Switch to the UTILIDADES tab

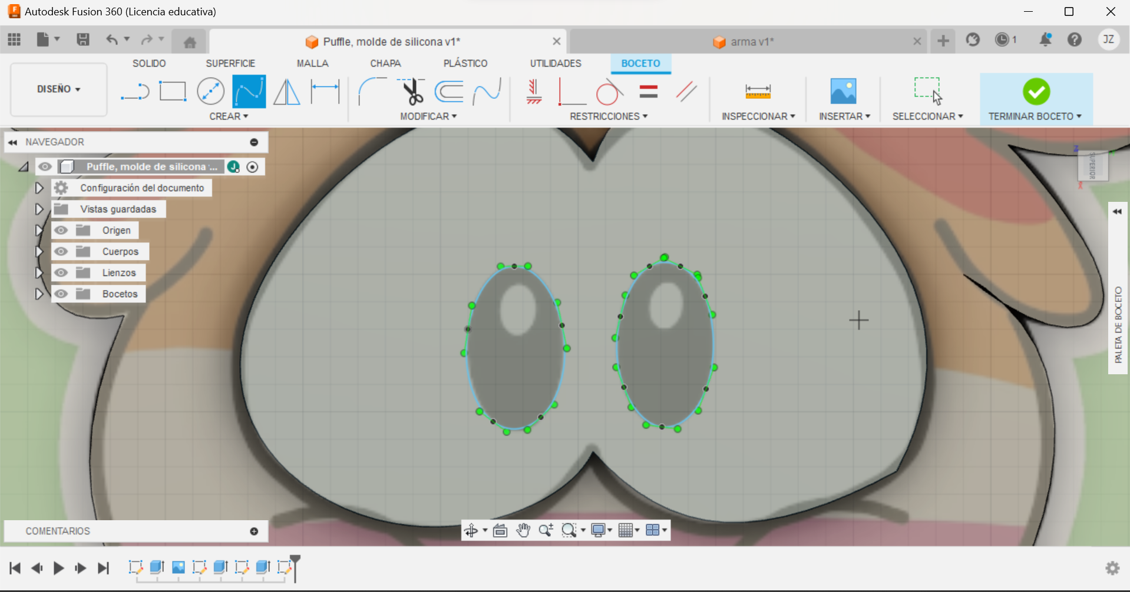tap(556, 64)
